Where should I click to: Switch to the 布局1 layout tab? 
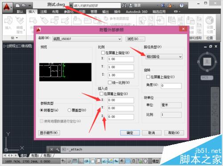[35, 156]
